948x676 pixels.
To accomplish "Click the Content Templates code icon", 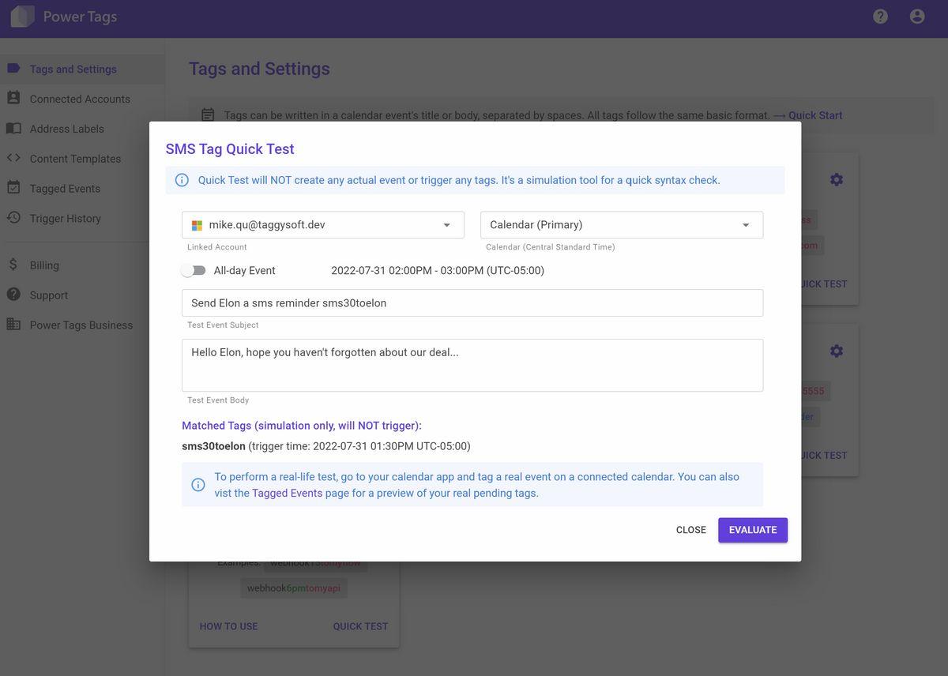I will [13, 157].
